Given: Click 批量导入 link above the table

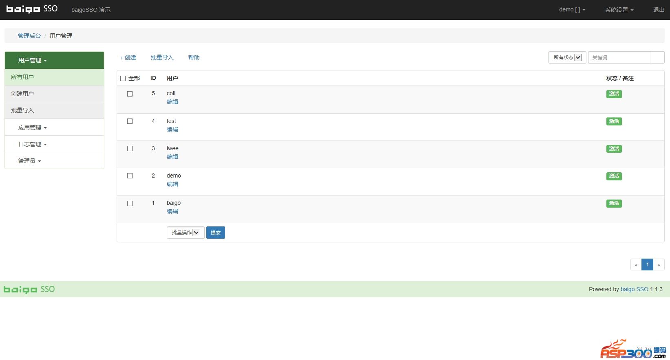Looking at the screenshot, I should click(162, 57).
